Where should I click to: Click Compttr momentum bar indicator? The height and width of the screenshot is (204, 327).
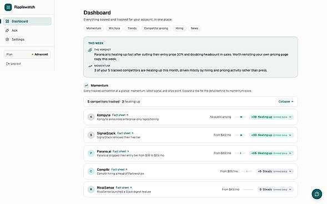(x=246, y=171)
